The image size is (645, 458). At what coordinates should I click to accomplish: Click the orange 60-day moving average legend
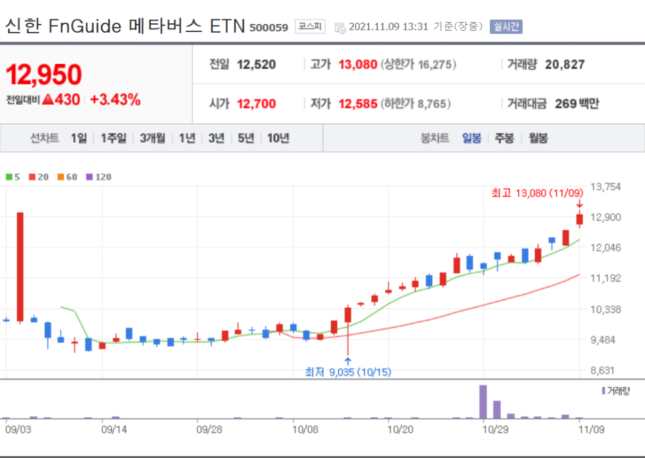67,177
